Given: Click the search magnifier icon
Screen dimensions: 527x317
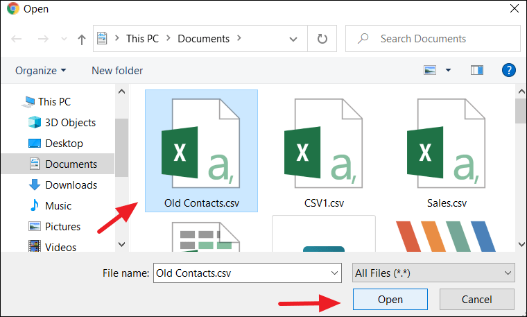Looking at the screenshot, I should tap(363, 38).
